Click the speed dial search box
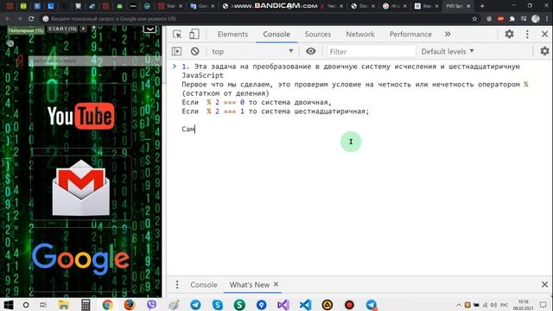Viewport: 553px width, 311px height. pyautogui.click(x=94, y=61)
